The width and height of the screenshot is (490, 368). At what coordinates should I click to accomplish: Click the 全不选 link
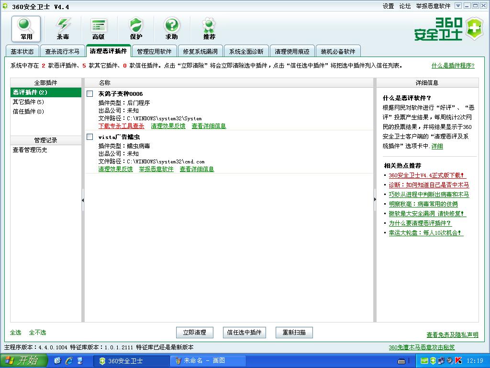(x=37, y=333)
